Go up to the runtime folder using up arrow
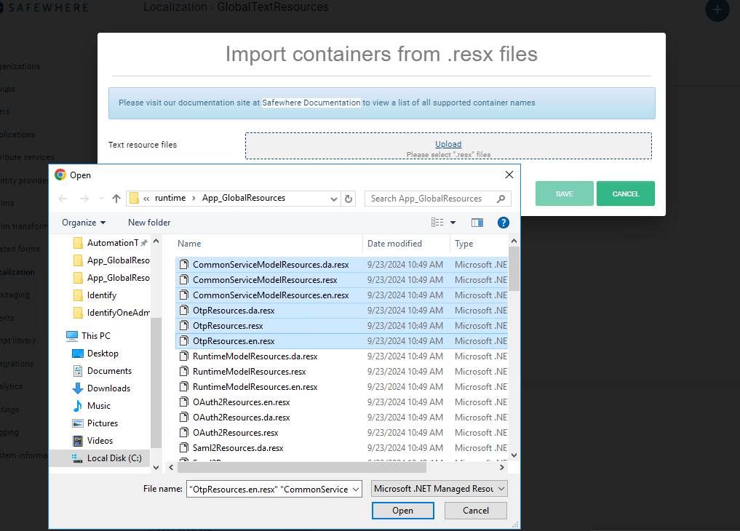740x531 pixels. point(116,198)
